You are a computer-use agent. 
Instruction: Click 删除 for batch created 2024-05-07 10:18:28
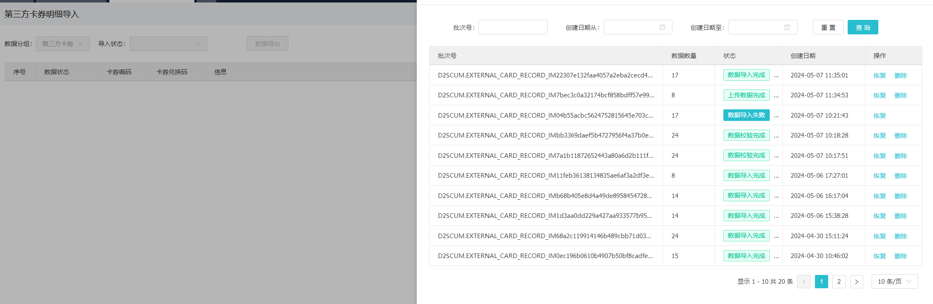click(x=901, y=135)
